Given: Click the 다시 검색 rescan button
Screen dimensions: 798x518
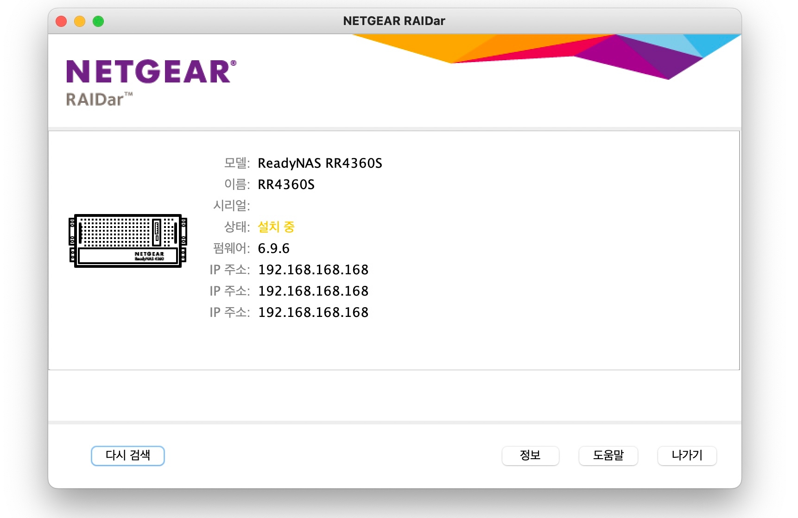Looking at the screenshot, I should [x=128, y=455].
